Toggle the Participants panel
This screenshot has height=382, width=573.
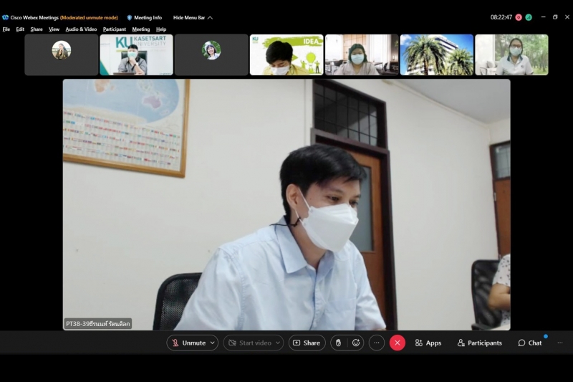coord(479,343)
